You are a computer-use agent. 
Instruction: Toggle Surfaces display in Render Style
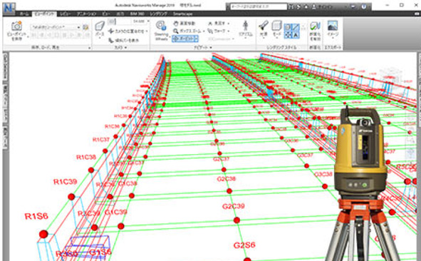[x=287, y=27]
